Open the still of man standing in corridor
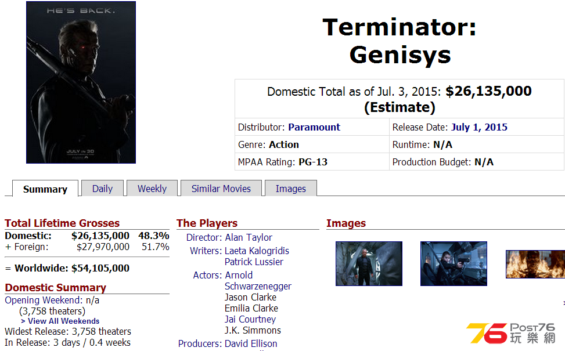565x351 pixels. click(x=369, y=263)
